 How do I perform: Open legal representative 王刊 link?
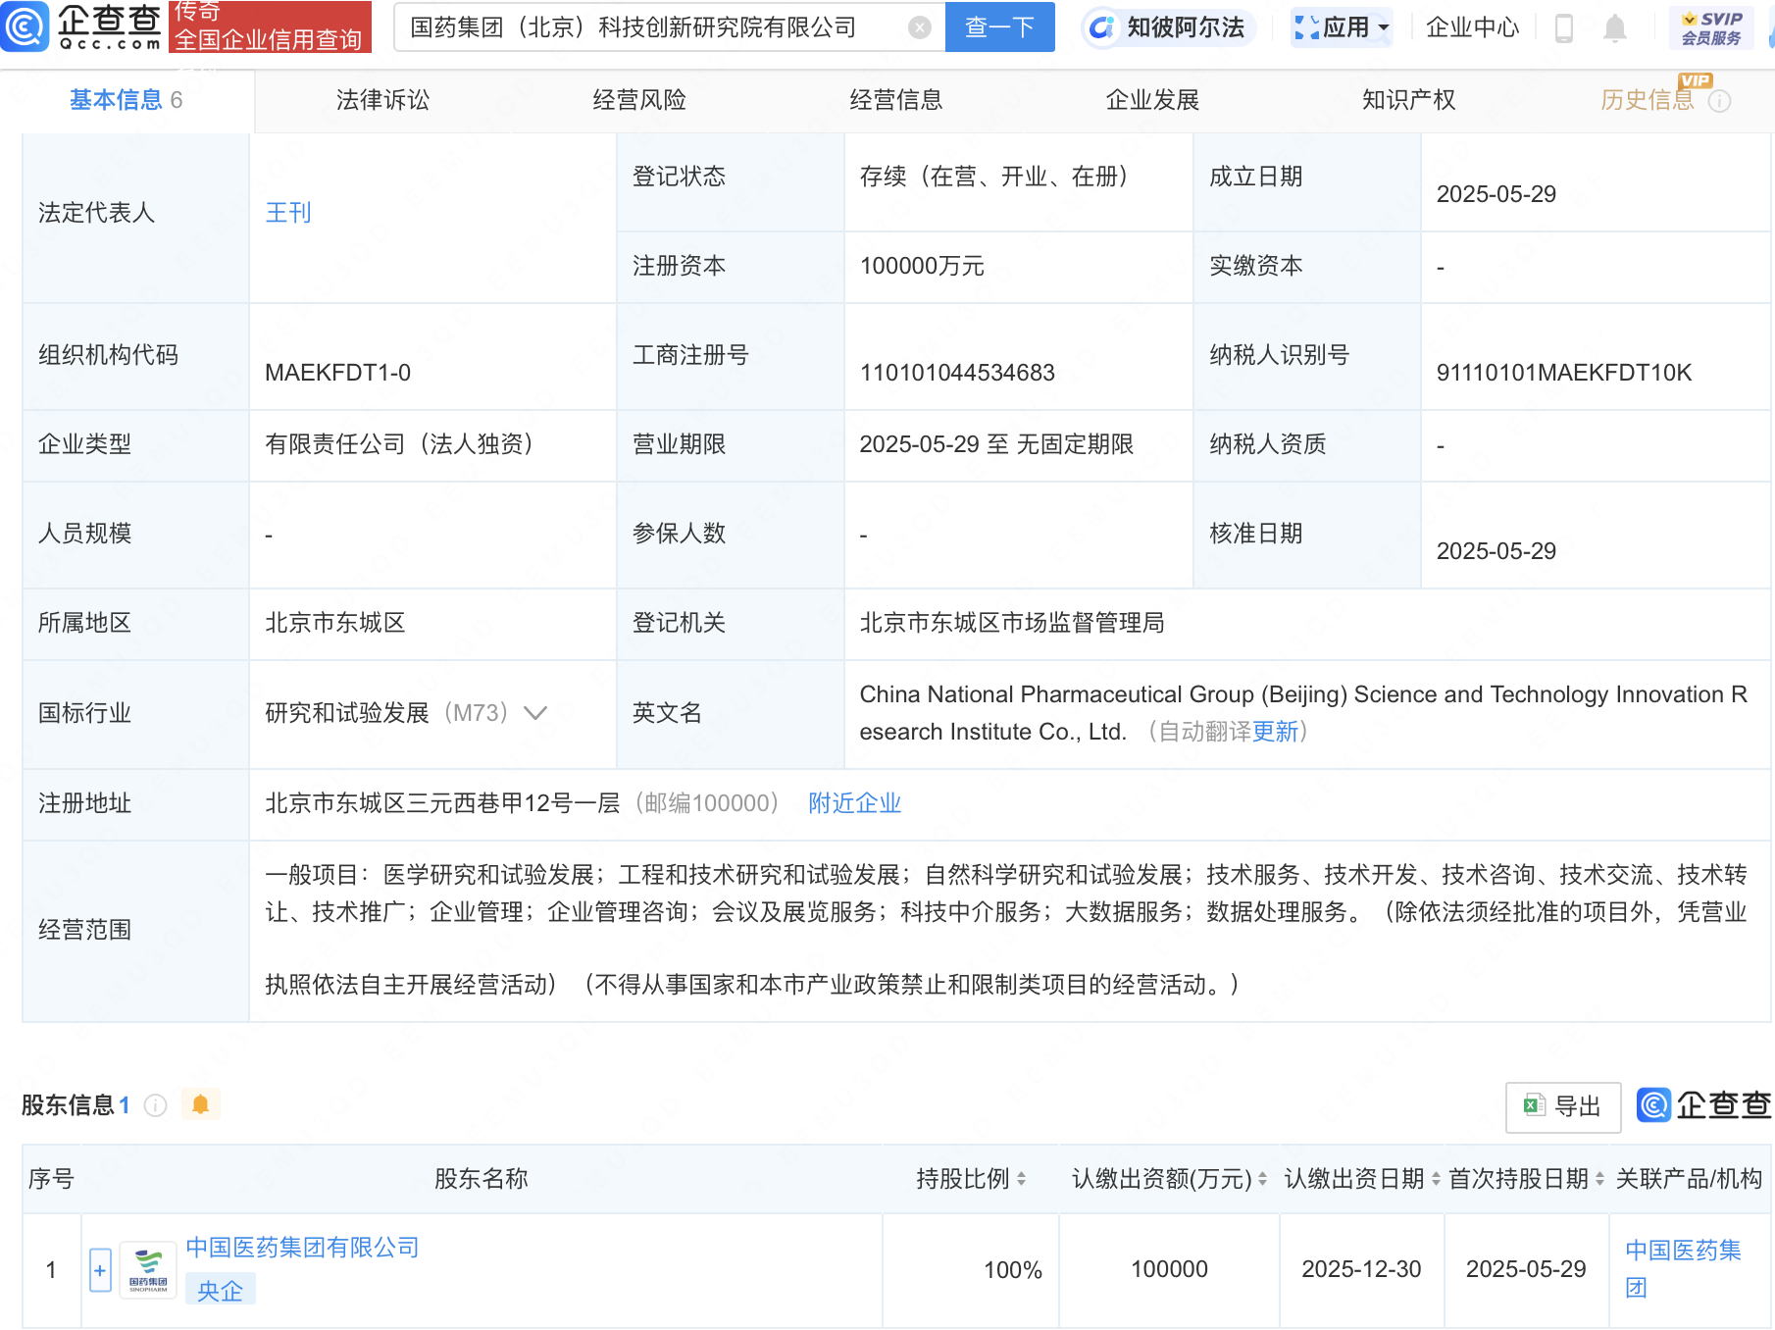[288, 213]
